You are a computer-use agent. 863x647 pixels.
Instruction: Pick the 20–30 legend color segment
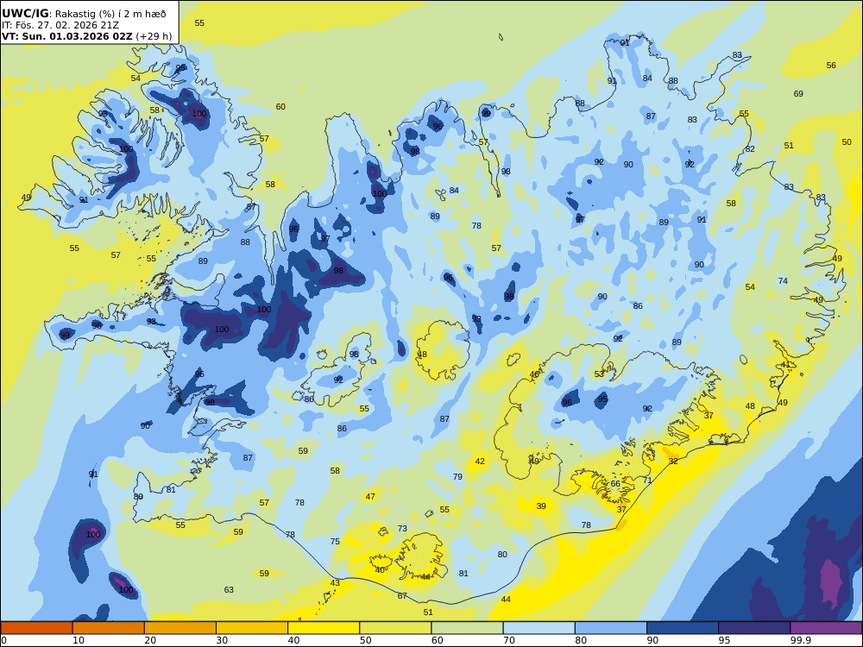180,628
